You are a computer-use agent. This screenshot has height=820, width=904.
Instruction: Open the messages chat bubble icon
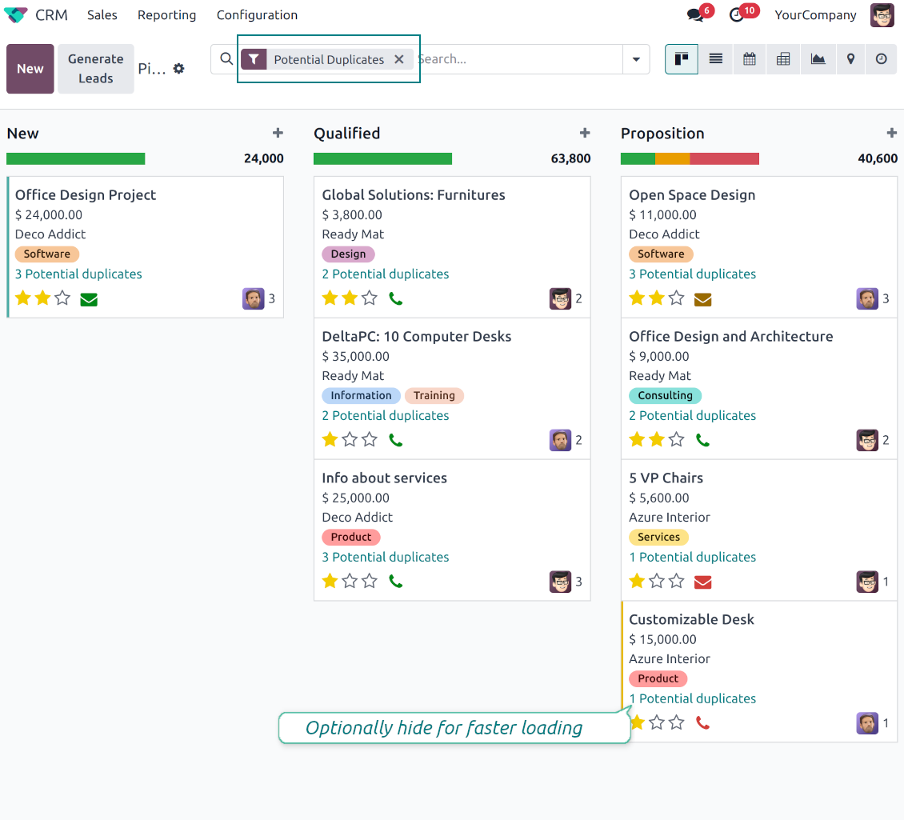tap(695, 15)
